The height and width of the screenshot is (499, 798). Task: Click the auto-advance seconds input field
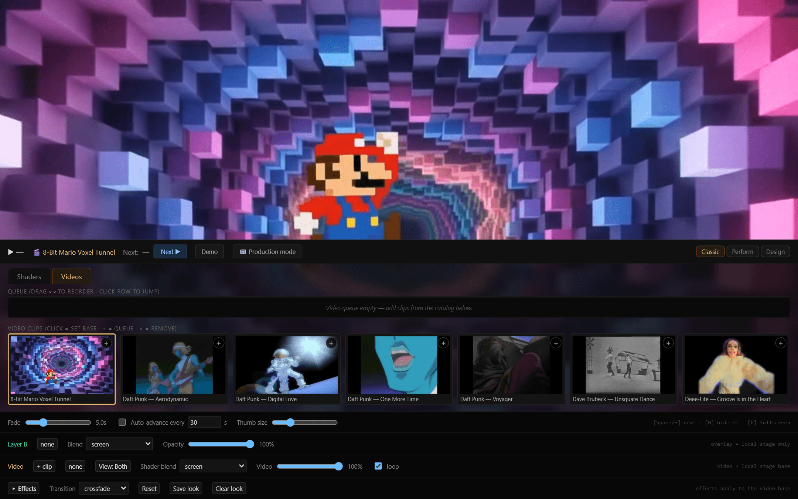(x=204, y=422)
